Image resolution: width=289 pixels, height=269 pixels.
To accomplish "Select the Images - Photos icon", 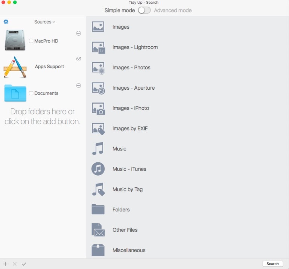I will (x=98, y=68).
